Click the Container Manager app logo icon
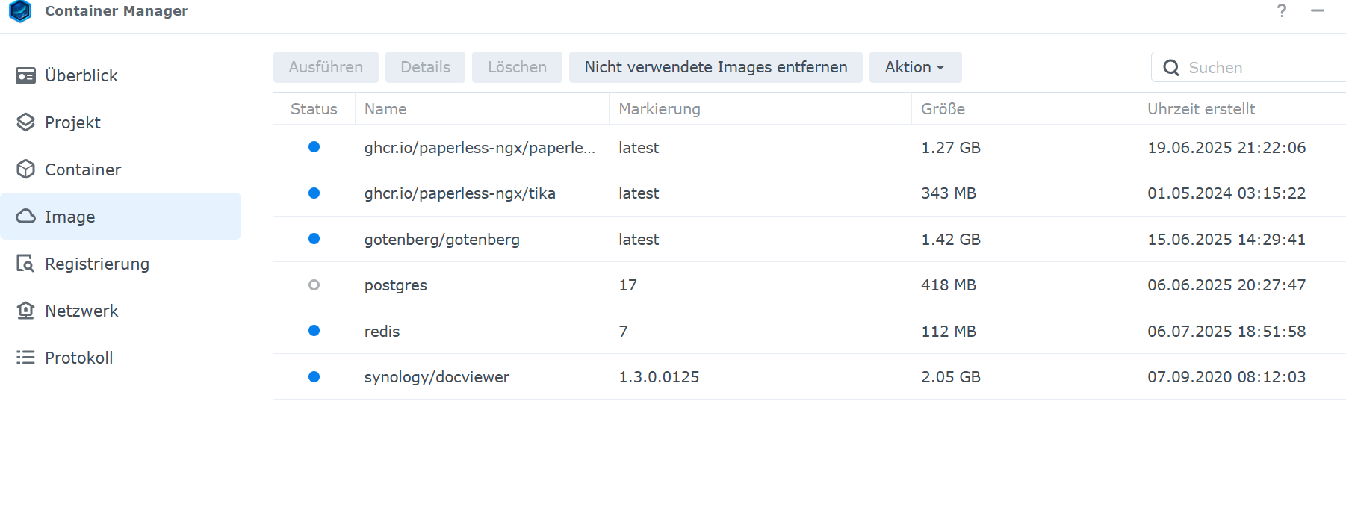The height and width of the screenshot is (513, 1346). [x=20, y=11]
